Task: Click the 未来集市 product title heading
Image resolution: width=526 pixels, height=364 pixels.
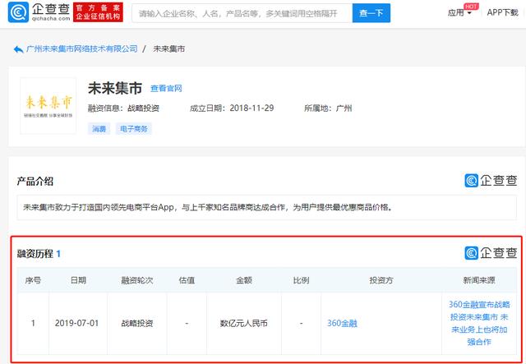Action: click(x=115, y=88)
